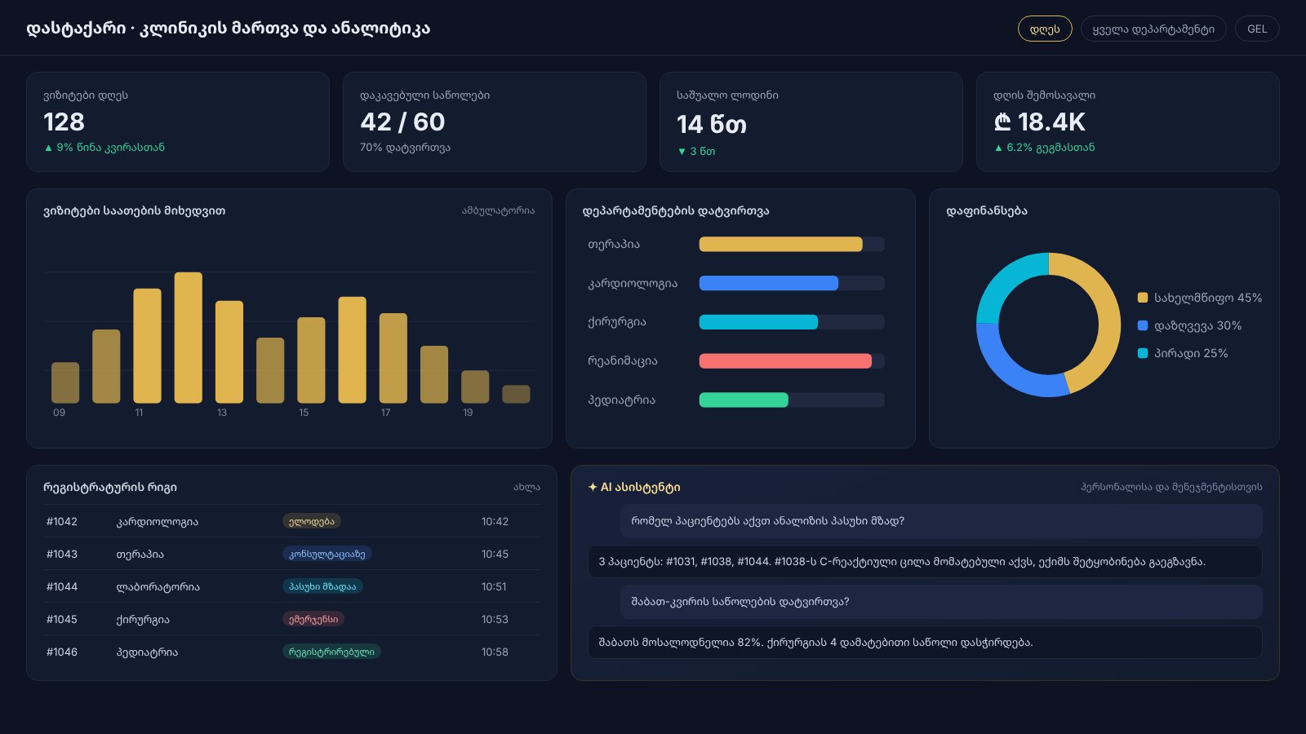The width and height of the screenshot is (1306, 734).
Task: Click the ▲ 6.2% გეგმასთან trend indicator
Action: click(x=1044, y=148)
